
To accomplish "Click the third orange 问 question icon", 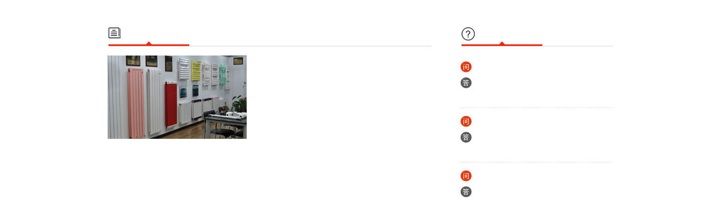I will [466, 176].
